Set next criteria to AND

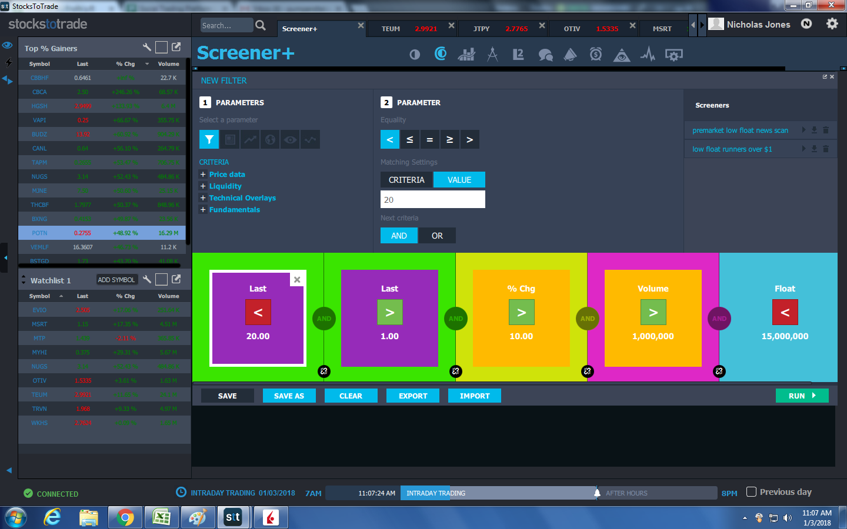[x=399, y=236]
